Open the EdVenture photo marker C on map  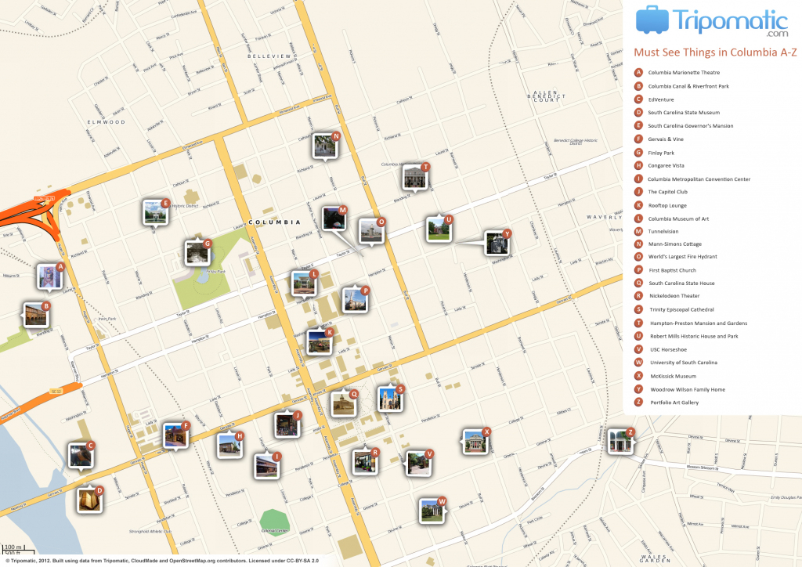[81, 455]
